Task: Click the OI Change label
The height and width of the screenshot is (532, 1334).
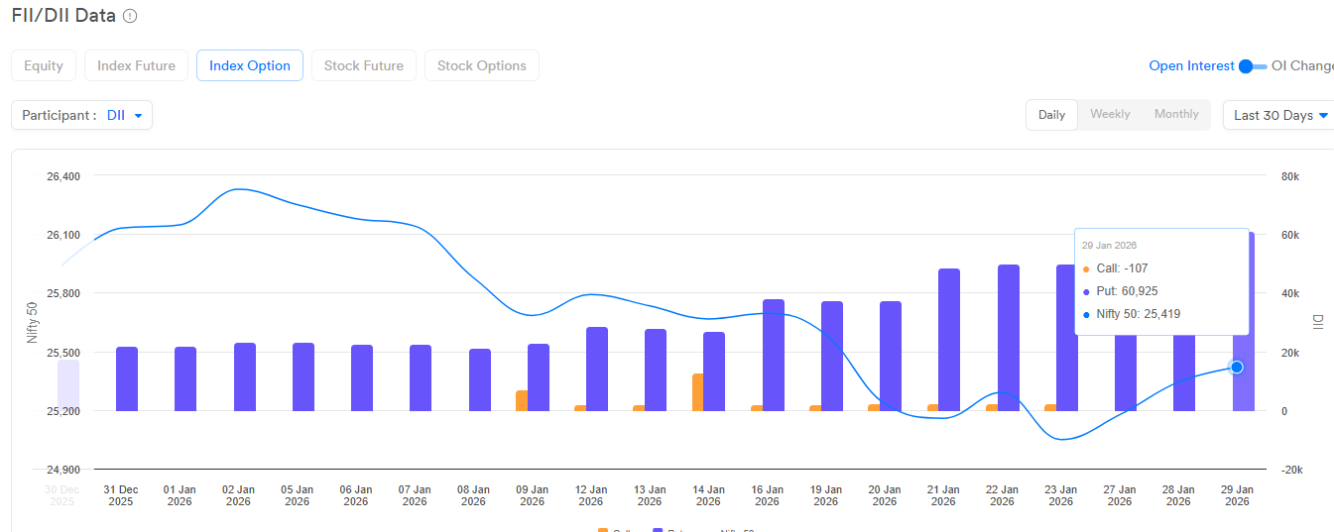Action: 1301,66
